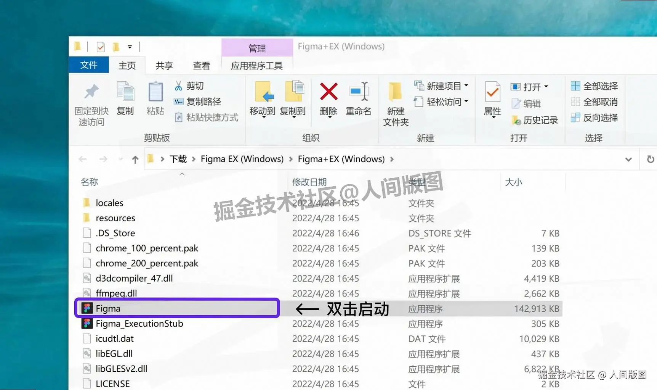Click the Pin to Quick access icon
Screen dimensions: 657x390
tap(91, 91)
